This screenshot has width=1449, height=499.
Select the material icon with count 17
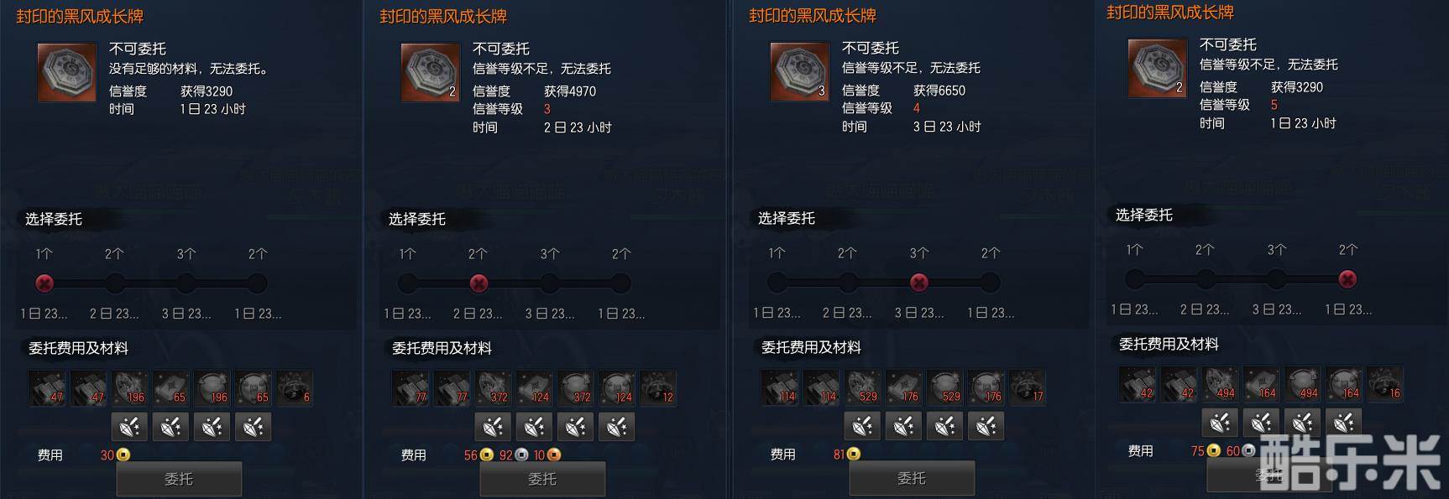click(x=1028, y=387)
